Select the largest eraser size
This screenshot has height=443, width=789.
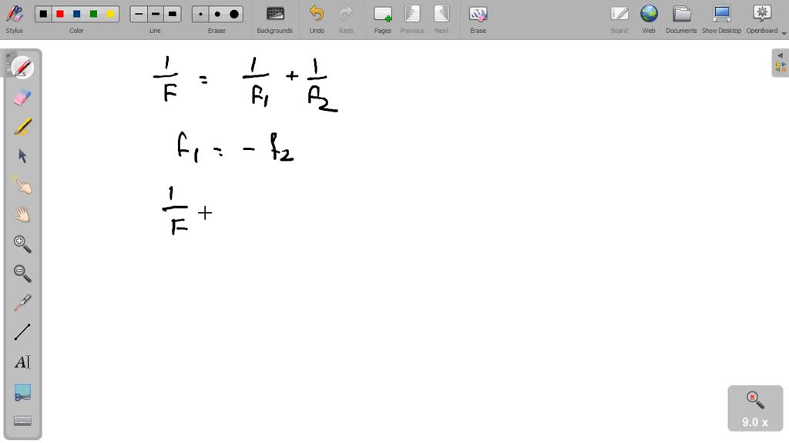234,14
